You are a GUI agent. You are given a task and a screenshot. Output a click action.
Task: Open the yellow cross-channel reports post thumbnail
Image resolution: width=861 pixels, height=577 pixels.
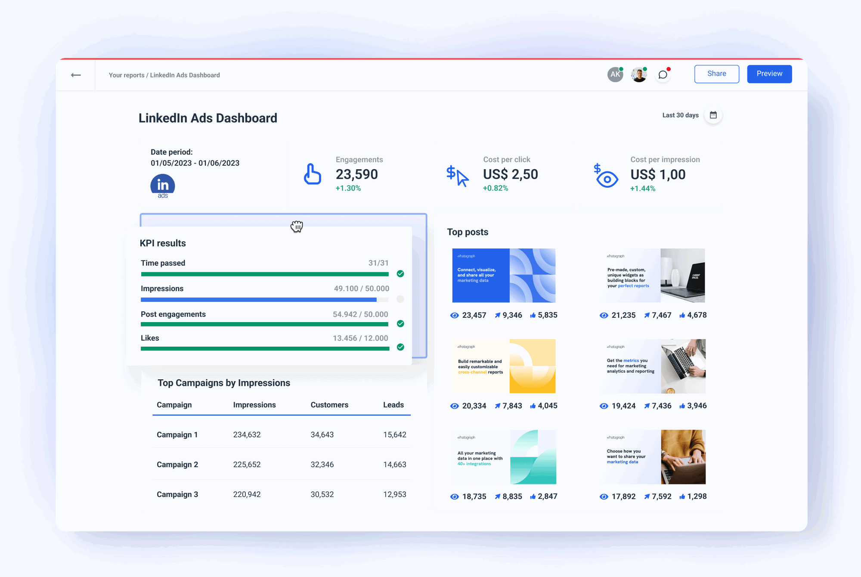coord(504,366)
